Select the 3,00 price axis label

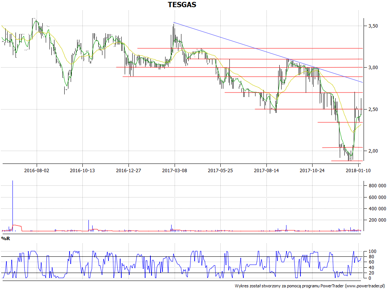point(373,68)
